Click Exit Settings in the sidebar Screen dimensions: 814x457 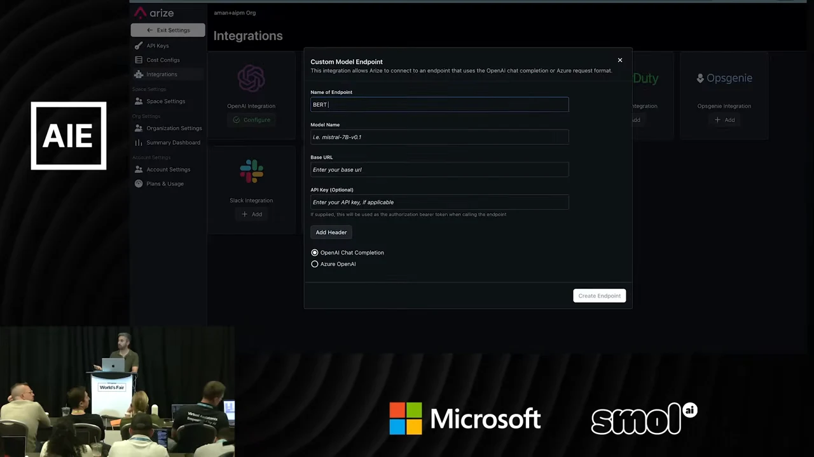pyautogui.click(x=168, y=30)
